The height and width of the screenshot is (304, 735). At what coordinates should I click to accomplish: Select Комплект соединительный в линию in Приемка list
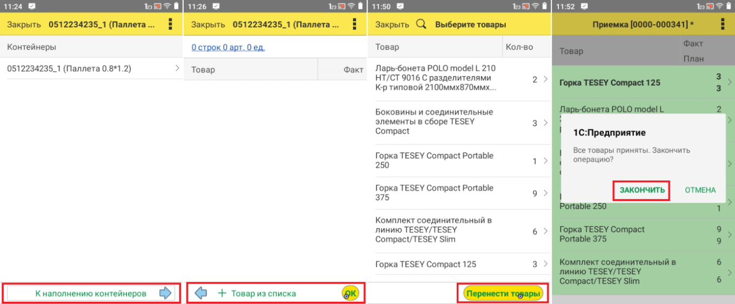tap(643, 272)
